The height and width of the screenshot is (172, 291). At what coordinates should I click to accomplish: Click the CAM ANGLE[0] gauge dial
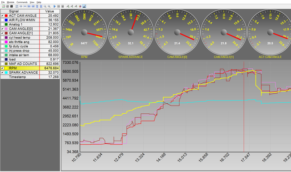[x=177, y=32]
